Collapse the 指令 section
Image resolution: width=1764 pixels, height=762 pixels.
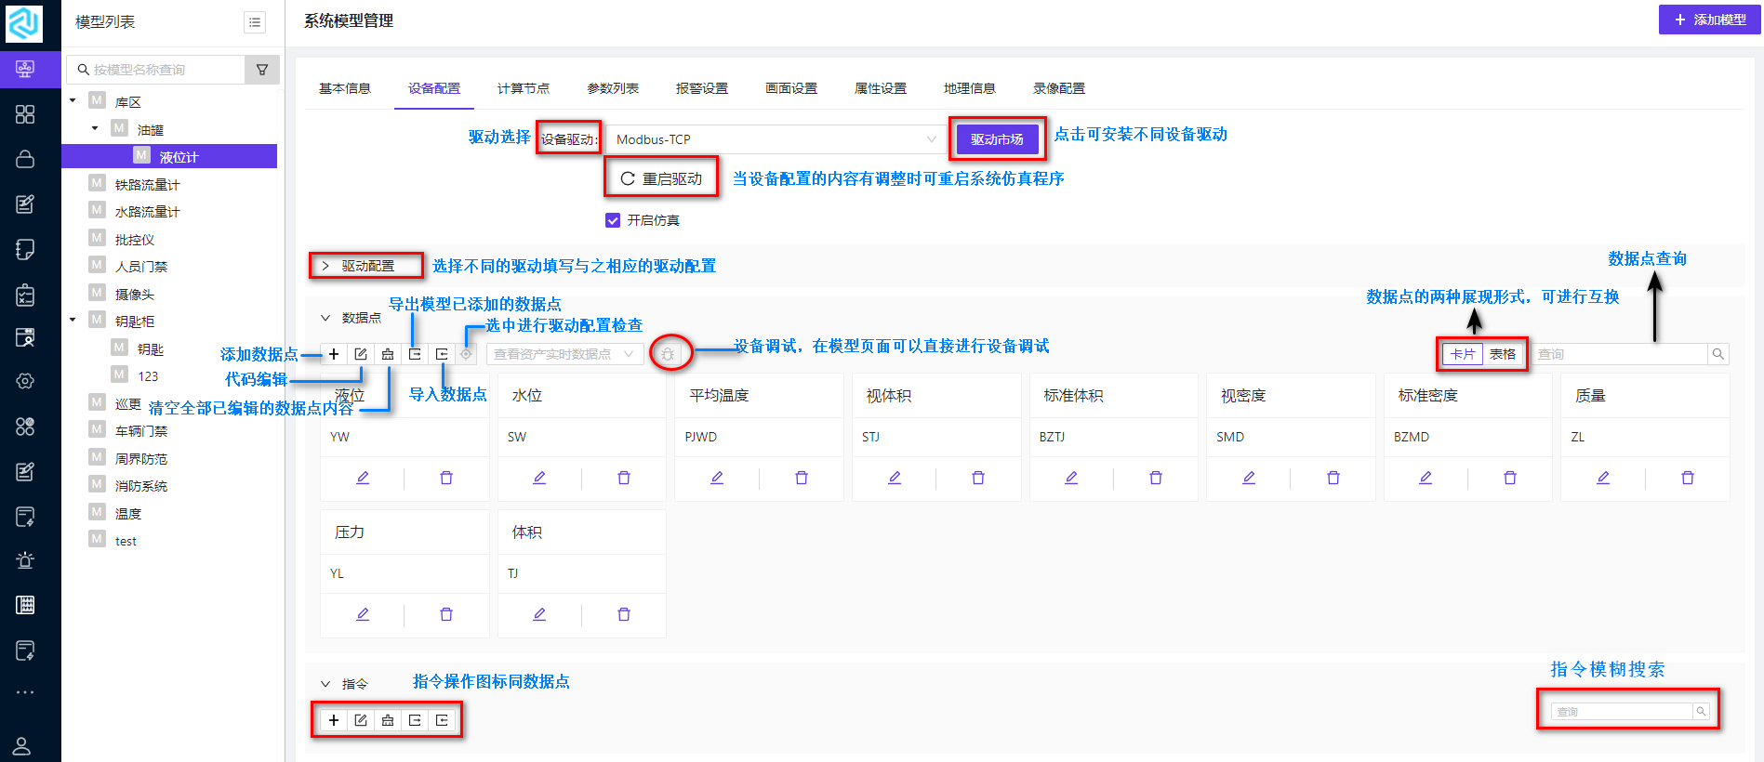pos(325,684)
